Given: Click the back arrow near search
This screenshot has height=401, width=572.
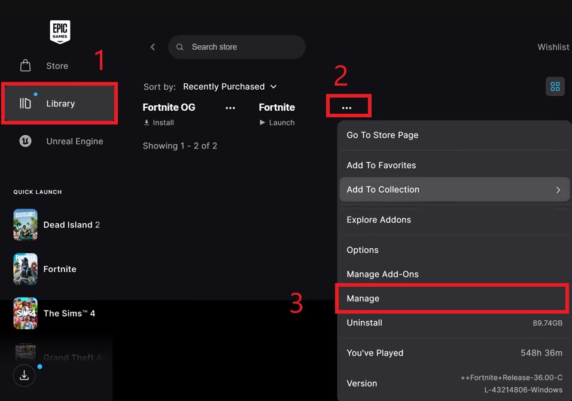Looking at the screenshot, I should pyautogui.click(x=153, y=47).
